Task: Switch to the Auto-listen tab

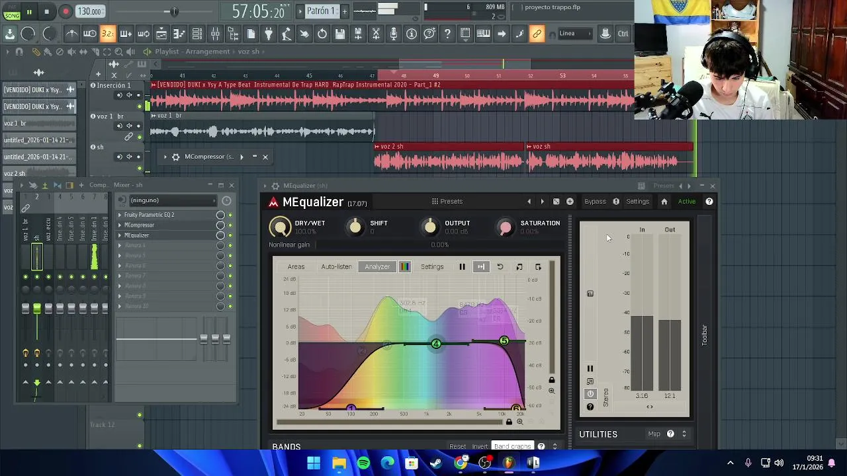Action: coord(336,266)
